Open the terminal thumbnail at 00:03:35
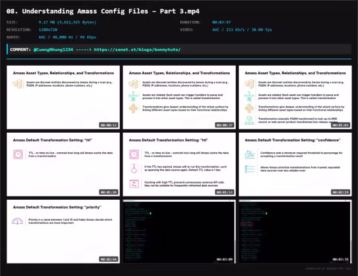The height and width of the screenshot is (276, 358). click(295, 232)
